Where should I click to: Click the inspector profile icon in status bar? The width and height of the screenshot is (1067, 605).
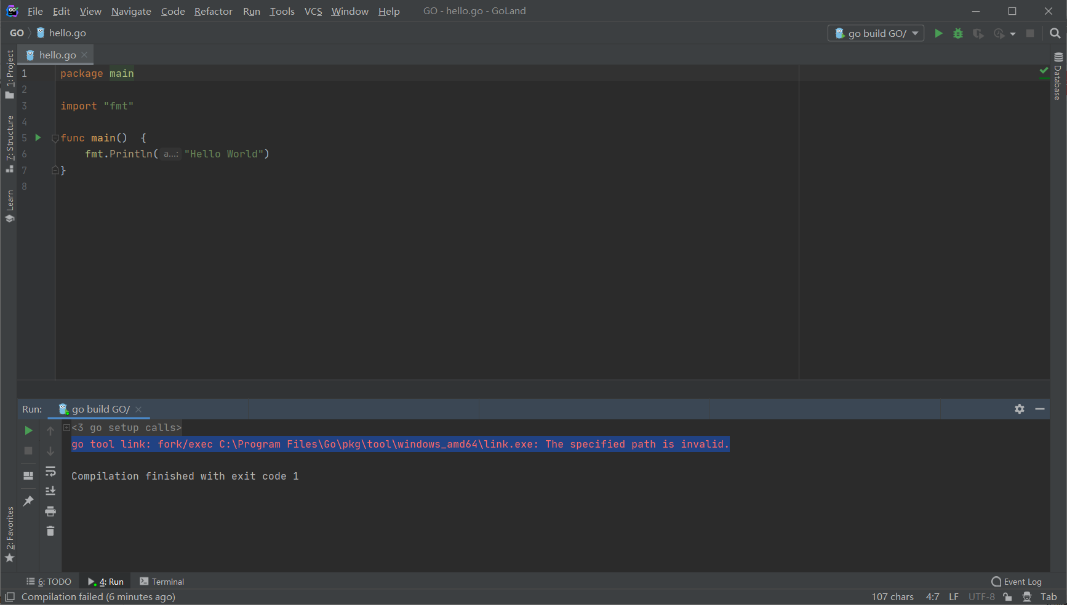1027,597
